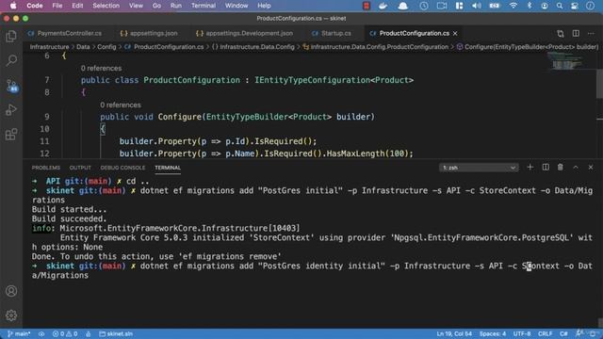This screenshot has width=603, height=339.
Task: Open errors and warnings count in the status bar
Action: click(65, 333)
